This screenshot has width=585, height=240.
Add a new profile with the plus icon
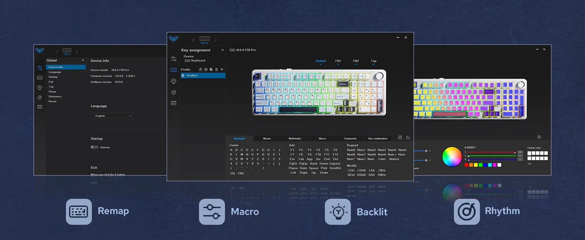click(222, 70)
